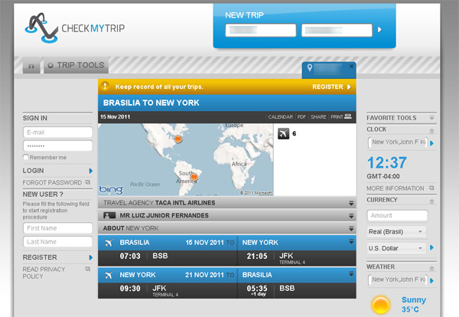The height and width of the screenshot is (317, 459).
Task: Click the plane icon on 21 NOV flight
Action: pyautogui.click(x=109, y=275)
